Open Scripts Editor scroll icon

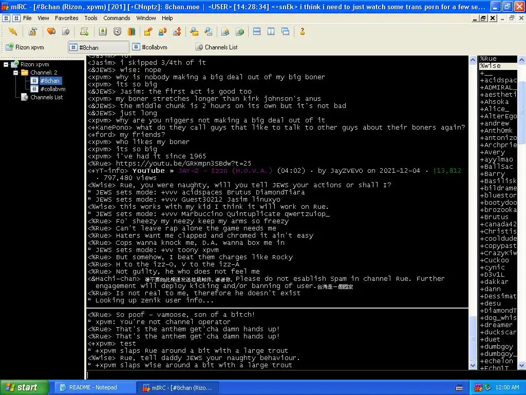(84, 31)
